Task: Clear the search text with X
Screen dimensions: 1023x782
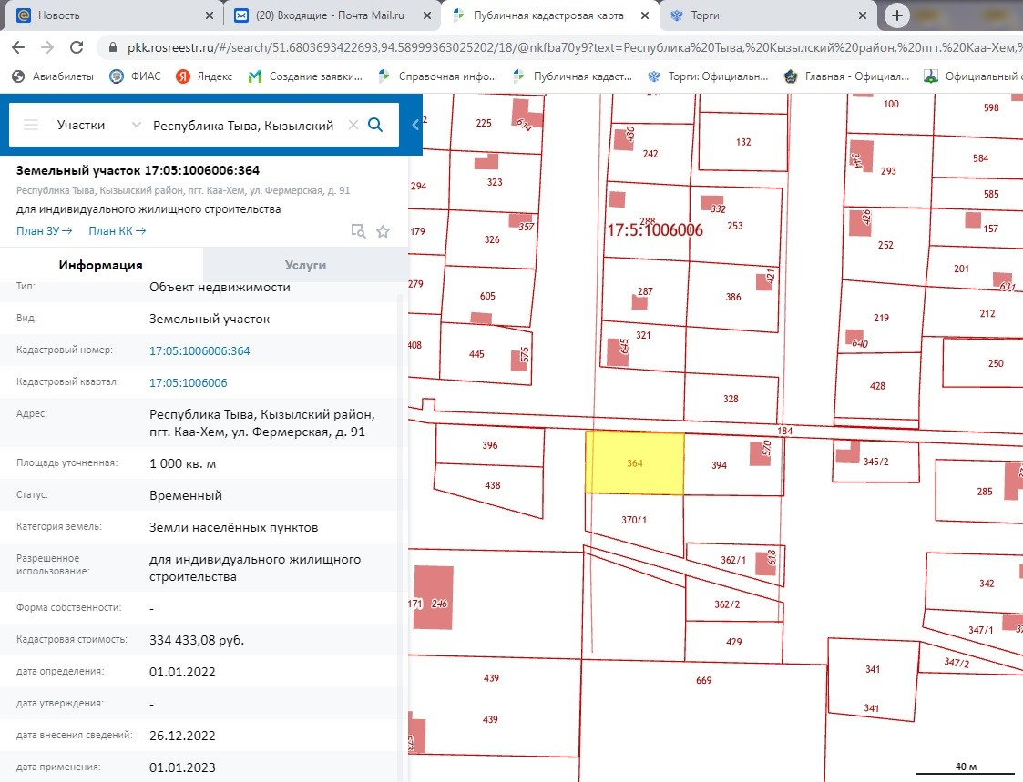Action: pos(353,126)
